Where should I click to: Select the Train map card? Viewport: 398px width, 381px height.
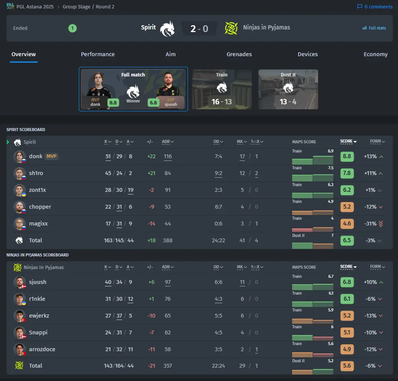tap(222, 89)
